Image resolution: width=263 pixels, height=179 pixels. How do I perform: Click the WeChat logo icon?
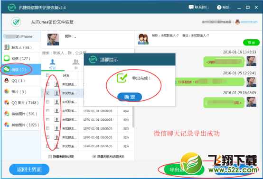tap(7, 69)
